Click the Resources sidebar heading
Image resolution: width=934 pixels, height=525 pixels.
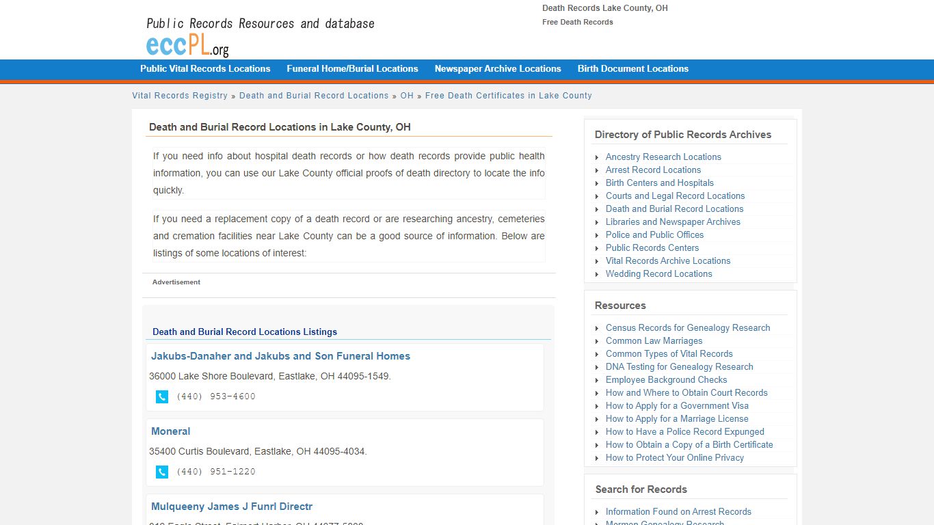(x=620, y=306)
